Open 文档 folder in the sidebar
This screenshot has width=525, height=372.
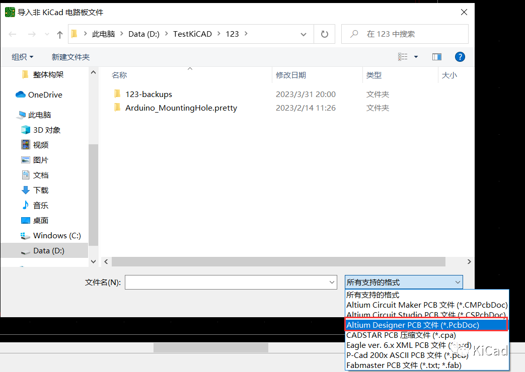40,175
